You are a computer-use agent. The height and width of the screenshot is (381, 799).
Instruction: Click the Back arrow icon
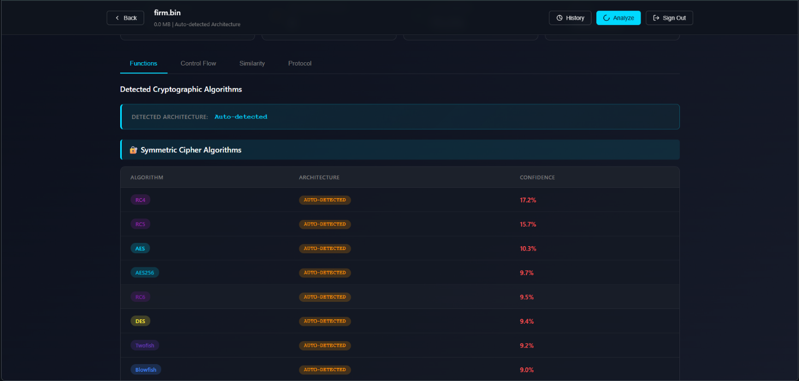pyautogui.click(x=117, y=18)
